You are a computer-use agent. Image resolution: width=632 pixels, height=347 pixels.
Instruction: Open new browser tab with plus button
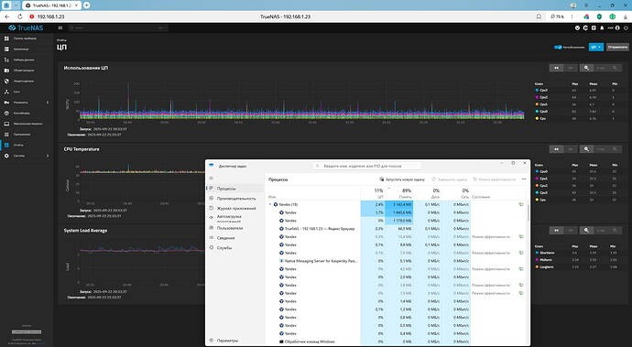[x=86, y=5]
